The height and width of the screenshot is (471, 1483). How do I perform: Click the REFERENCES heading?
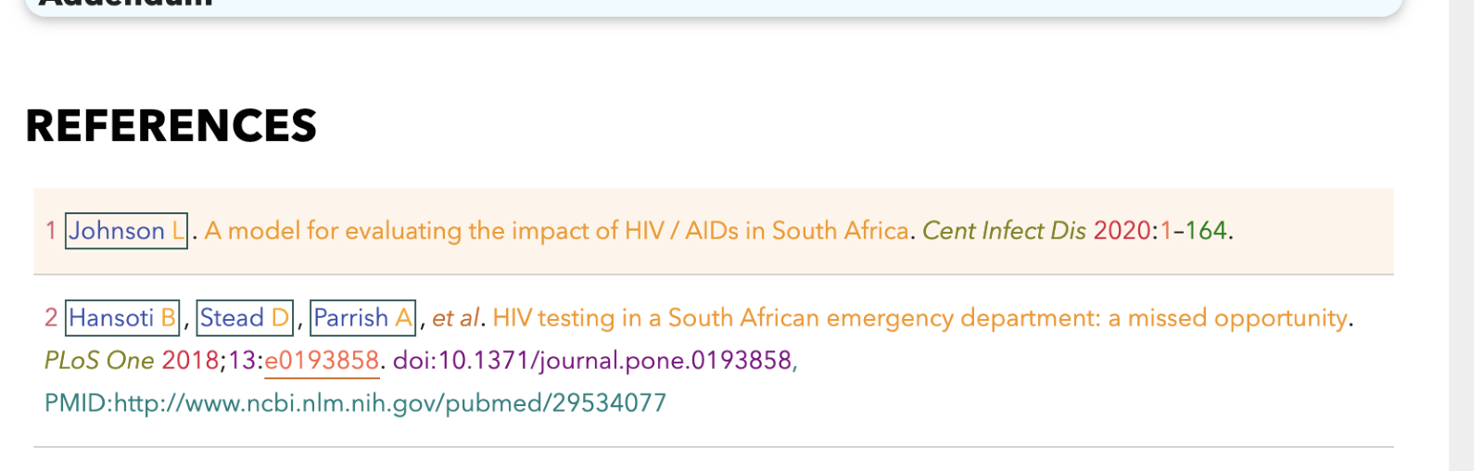[171, 126]
